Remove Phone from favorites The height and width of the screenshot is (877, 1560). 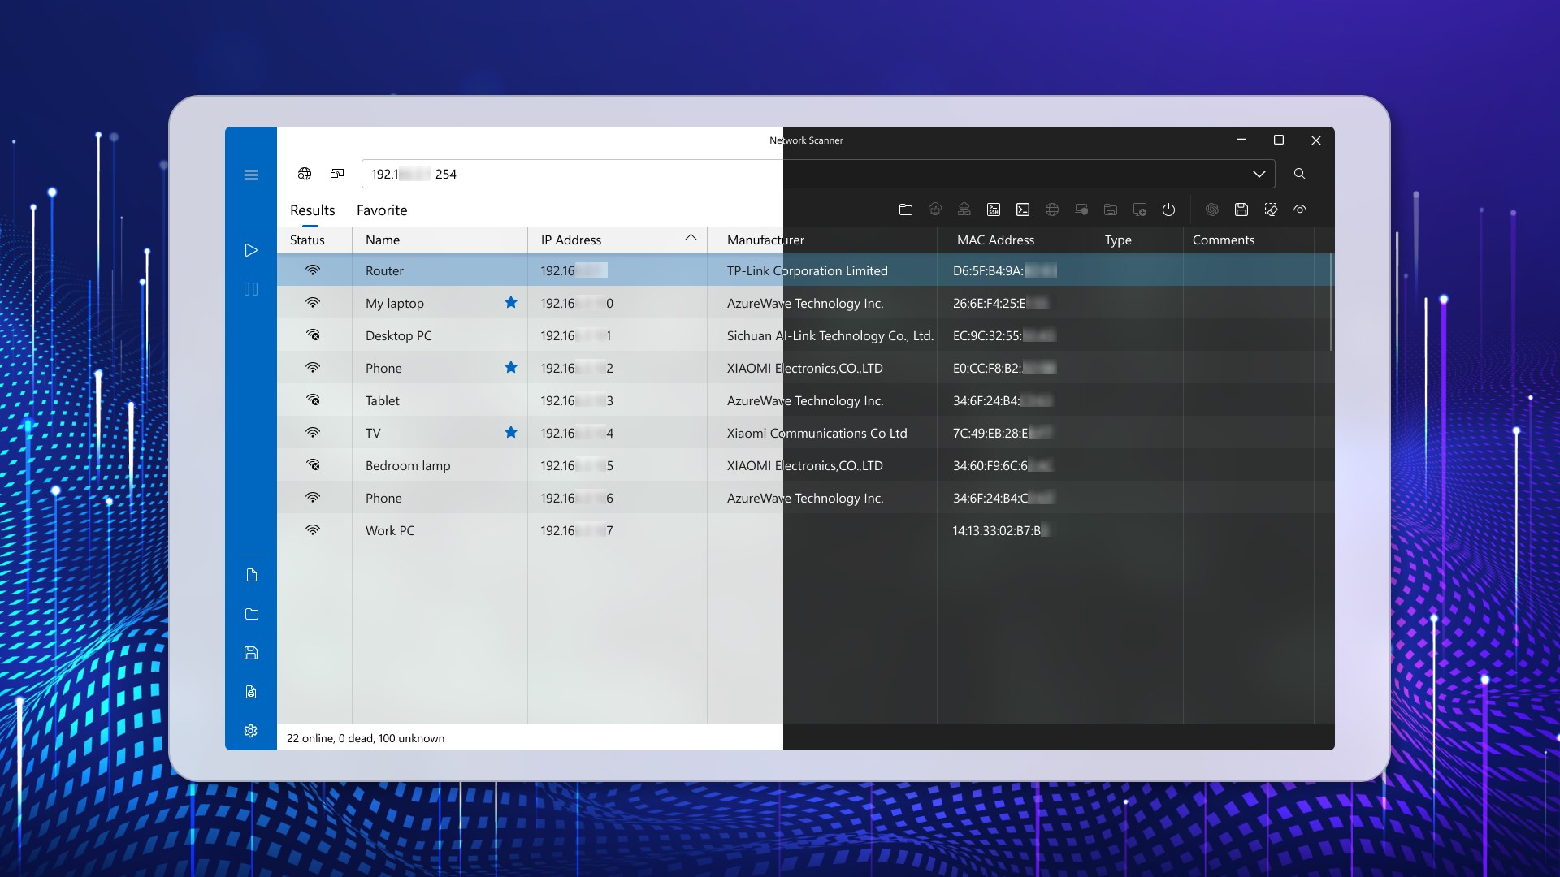point(511,367)
